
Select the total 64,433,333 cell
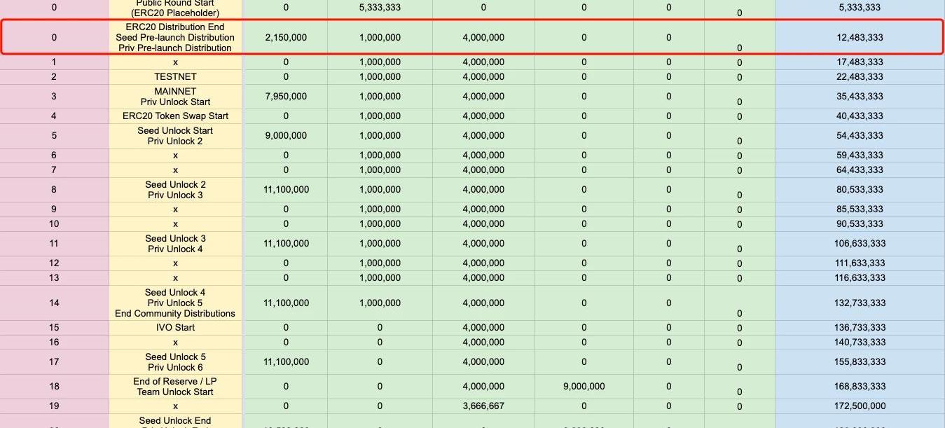tap(860, 170)
